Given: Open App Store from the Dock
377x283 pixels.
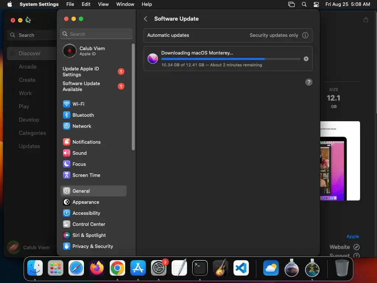Looking at the screenshot, I should [x=138, y=268].
